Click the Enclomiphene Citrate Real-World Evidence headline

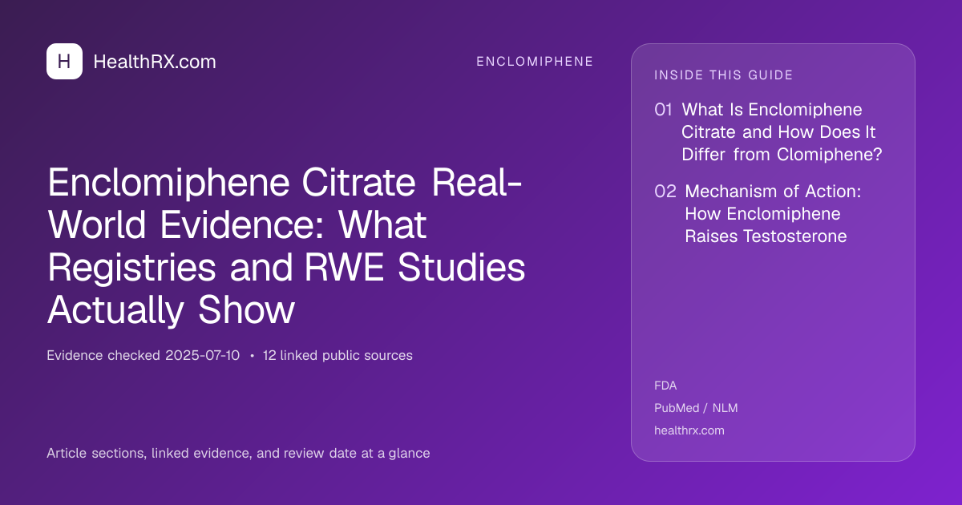(286, 246)
